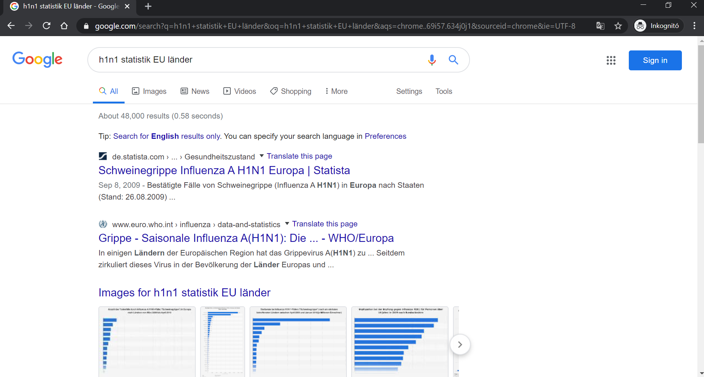This screenshot has height=377, width=704.
Task: Click the address bar URL text
Action: click(335, 26)
